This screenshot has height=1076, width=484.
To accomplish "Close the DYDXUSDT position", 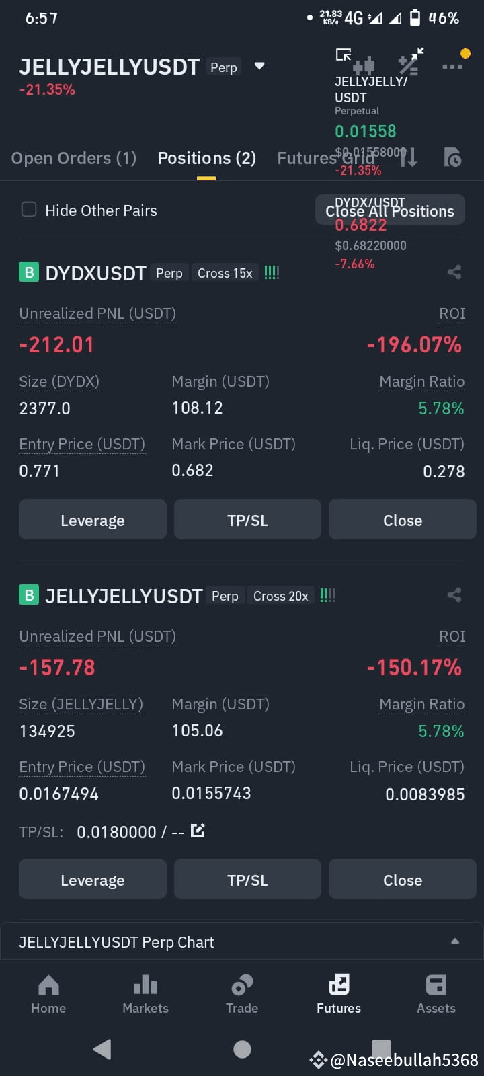I will click(x=403, y=520).
